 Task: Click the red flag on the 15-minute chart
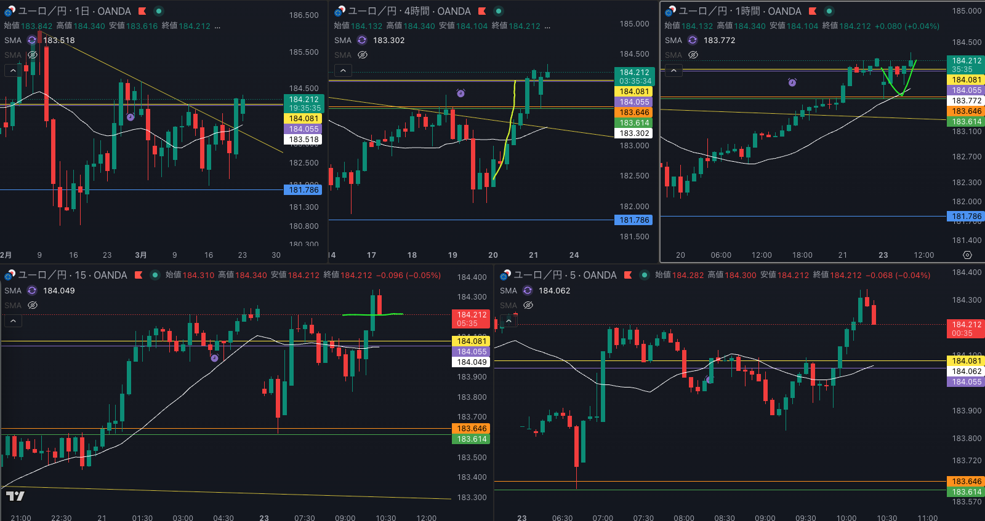(x=139, y=275)
